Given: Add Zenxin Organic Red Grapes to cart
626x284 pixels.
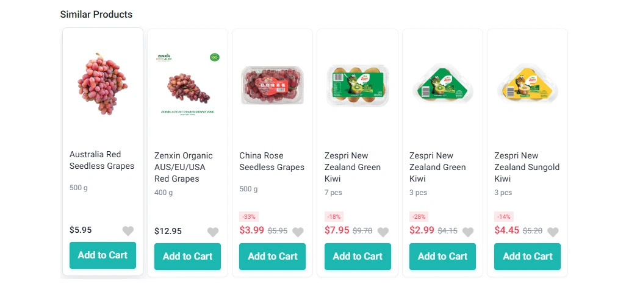Looking at the screenshot, I should click(188, 257).
